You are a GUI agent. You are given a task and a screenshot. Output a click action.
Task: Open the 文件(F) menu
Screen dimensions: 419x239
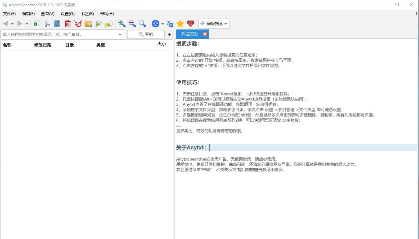coord(9,14)
